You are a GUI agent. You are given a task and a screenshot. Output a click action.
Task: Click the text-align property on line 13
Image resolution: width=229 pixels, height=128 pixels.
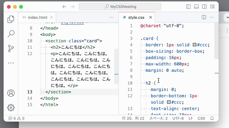164,109
